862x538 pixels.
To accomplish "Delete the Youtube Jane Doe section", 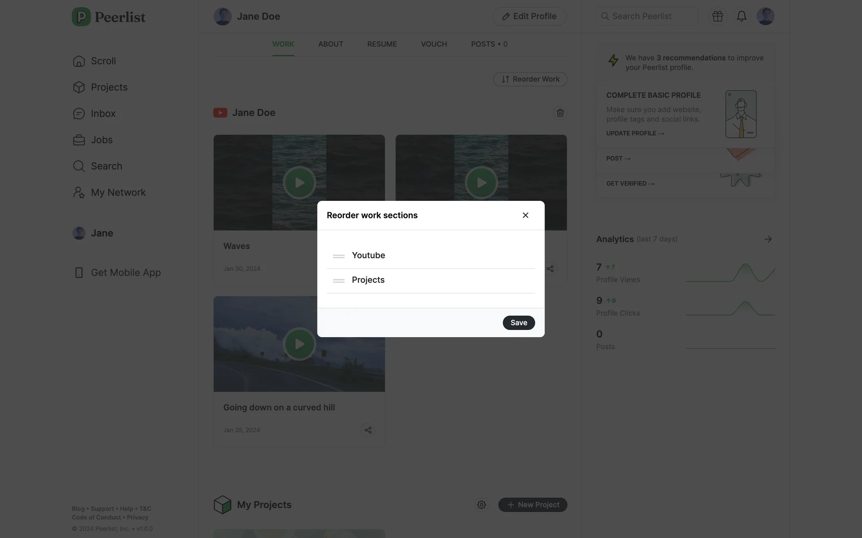I will click(x=560, y=113).
